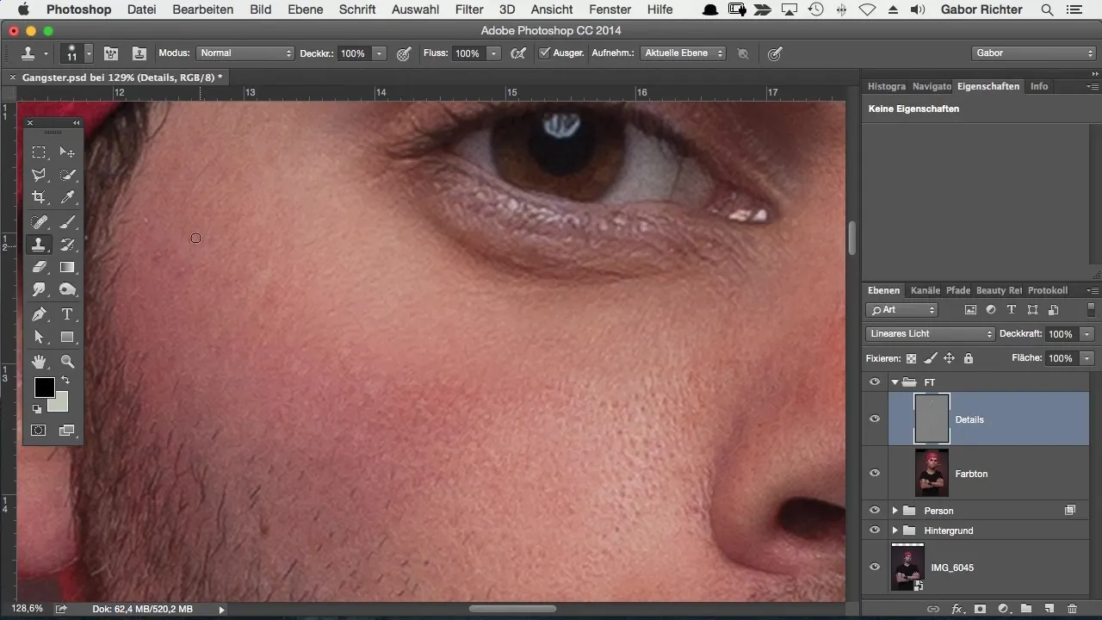Select the Type tool
The image size is (1102, 620).
click(67, 314)
